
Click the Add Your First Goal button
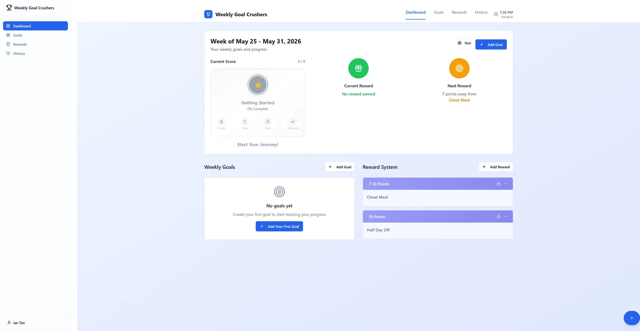tap(279, 226)
